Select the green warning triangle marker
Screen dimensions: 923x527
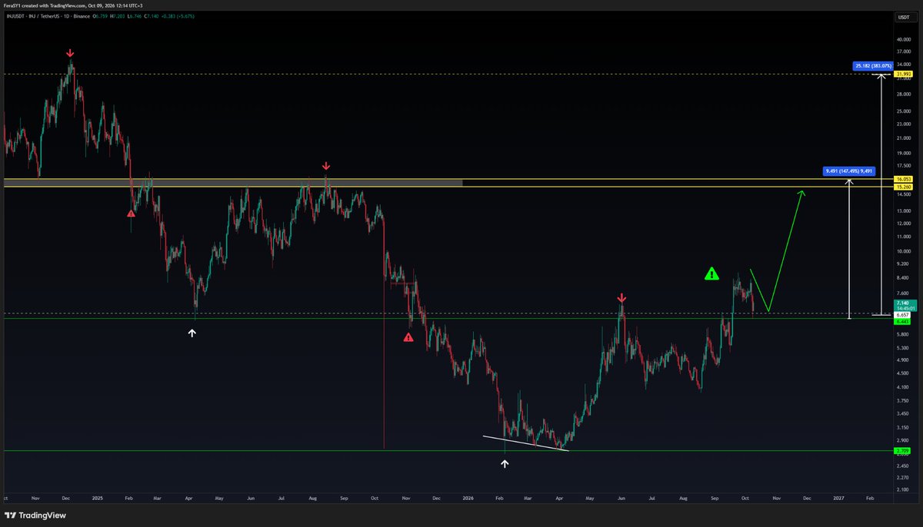tap(712, 273)
